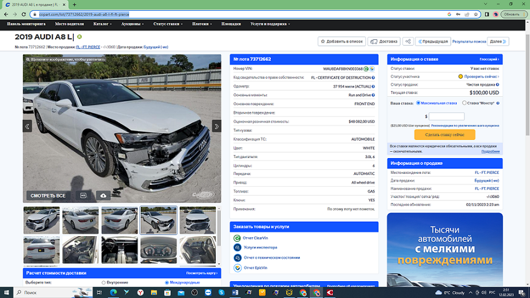Open new browser tab
530x298 pixels.
(74, 5)
